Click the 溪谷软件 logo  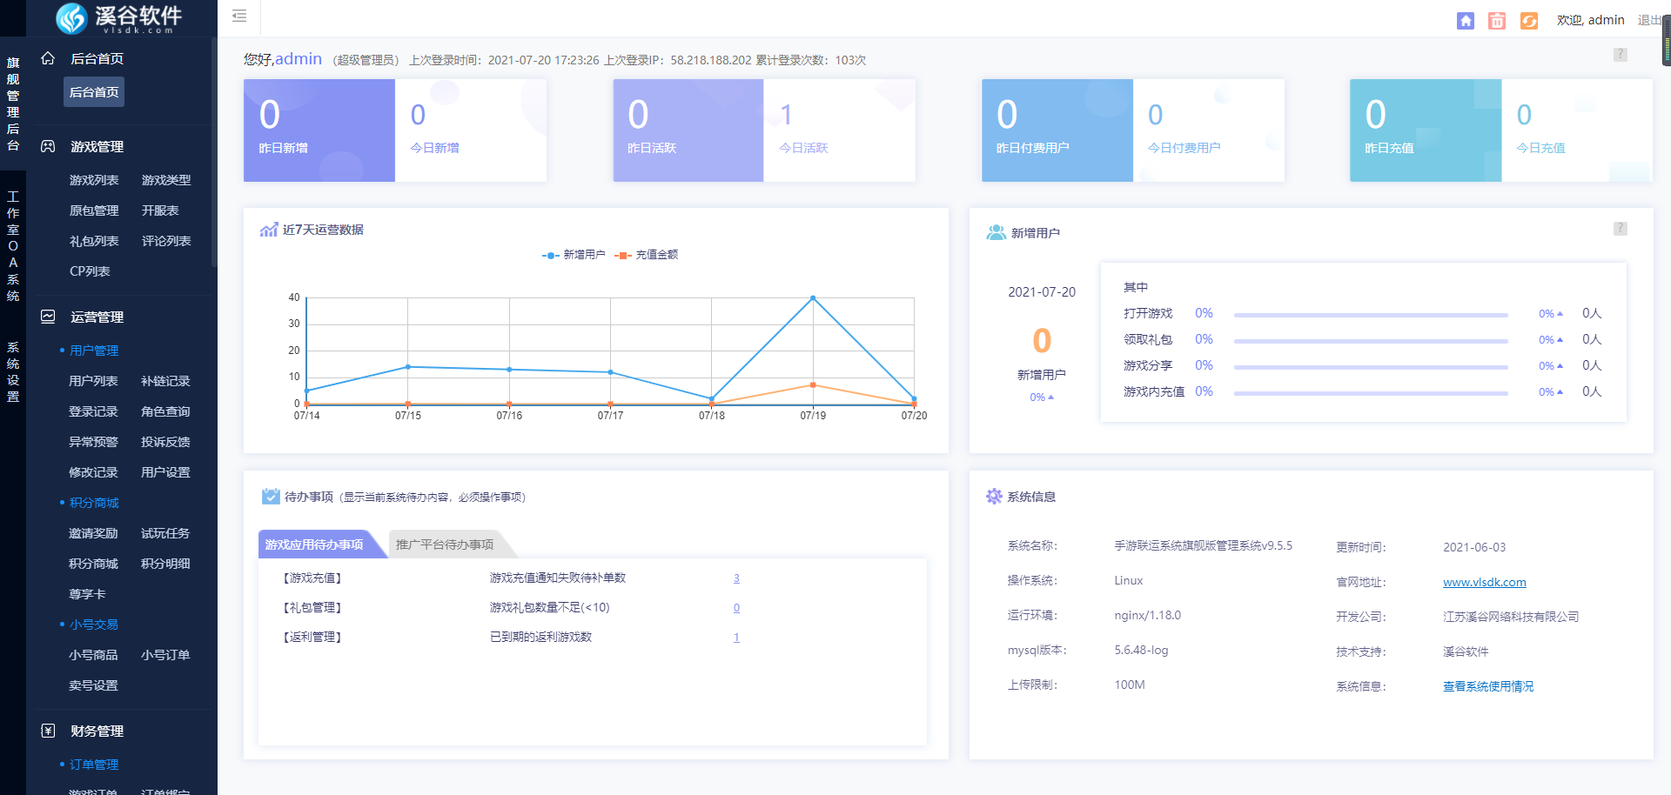point(119,18)
